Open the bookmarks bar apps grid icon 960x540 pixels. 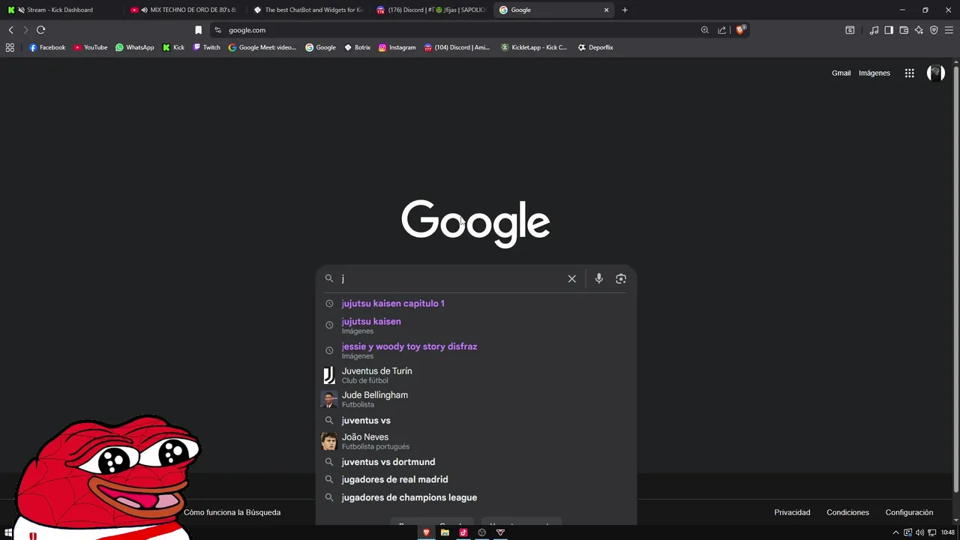coord(10,47)
